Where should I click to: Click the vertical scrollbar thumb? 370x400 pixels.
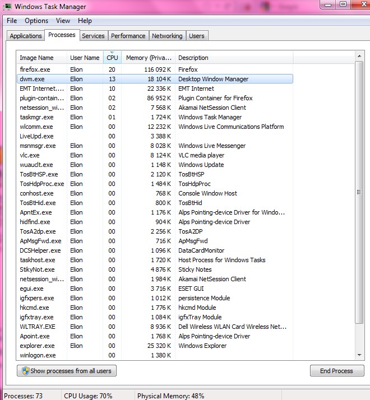pos(359,192)
